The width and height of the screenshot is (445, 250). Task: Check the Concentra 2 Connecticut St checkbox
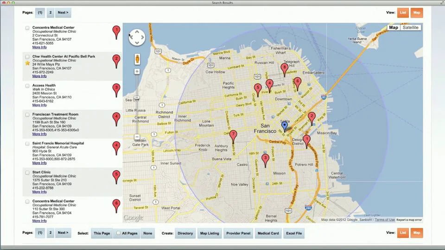point(27,28)
